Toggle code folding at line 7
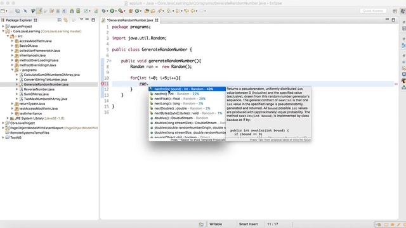Viewport: 406px width, 228px height. [110, 61]
